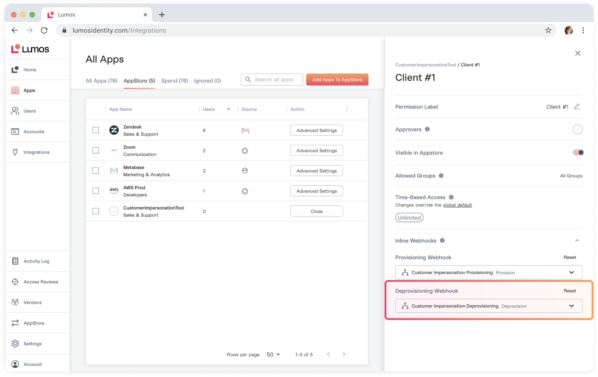The height and width of the screenshot is (377, 598).
Task: Open the Zendesk app icon
Action: (114, 130)
